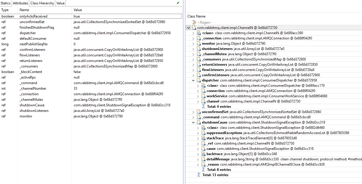Click the Regex filter field

(x=205, y=22)
